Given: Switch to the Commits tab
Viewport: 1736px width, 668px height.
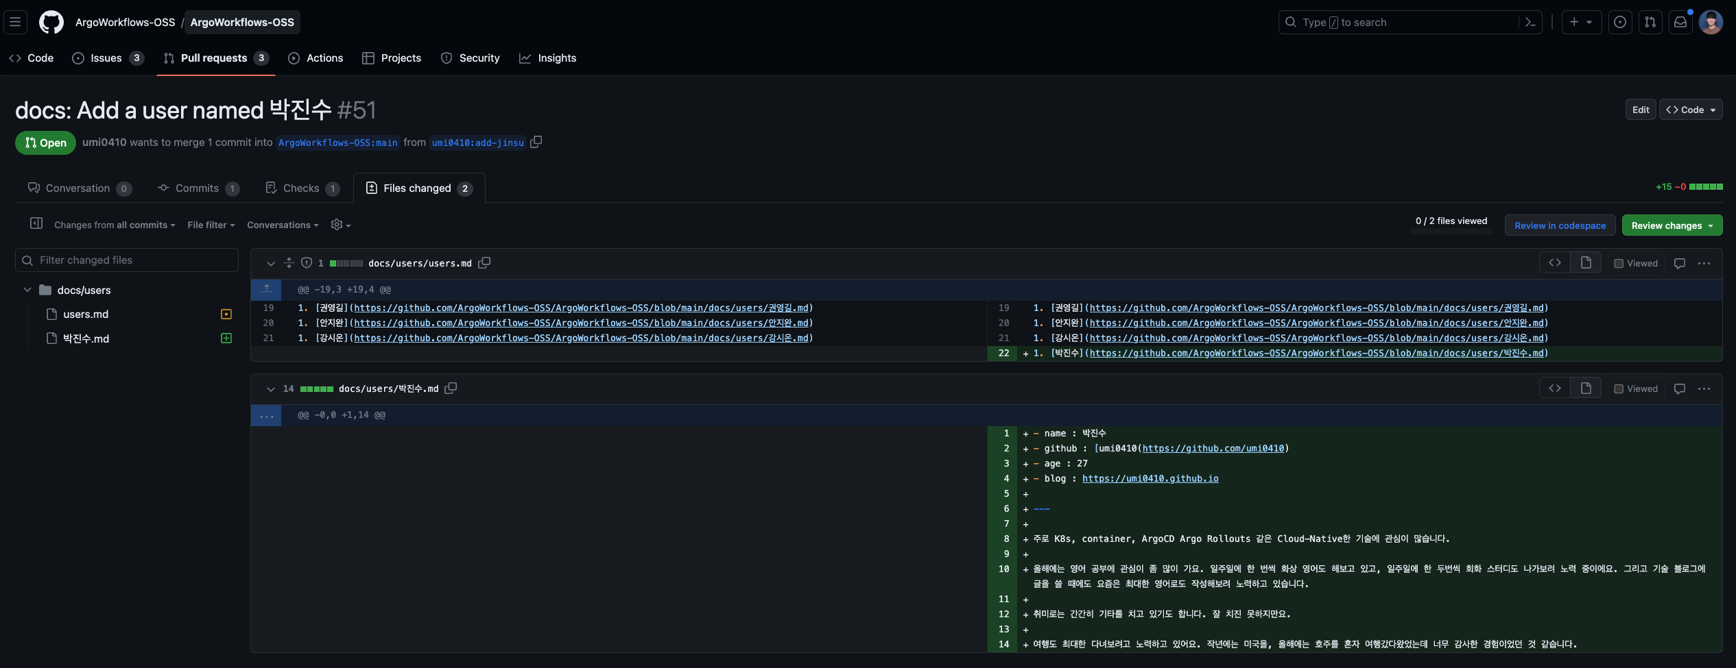Looking at the screenshot, I should (x=198, y=188).
